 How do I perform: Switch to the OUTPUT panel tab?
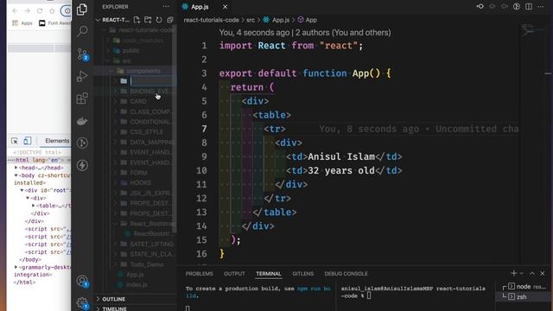pyautogui.click(x=234, y=274)
